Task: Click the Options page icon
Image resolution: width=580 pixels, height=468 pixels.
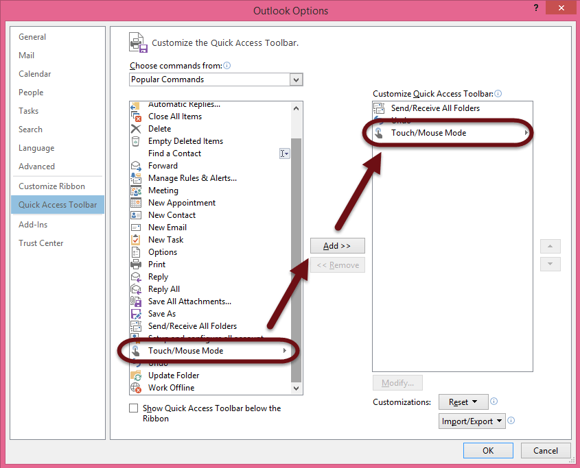Action: [136, 252]
